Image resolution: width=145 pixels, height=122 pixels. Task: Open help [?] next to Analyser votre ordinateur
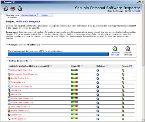(38, 45)
